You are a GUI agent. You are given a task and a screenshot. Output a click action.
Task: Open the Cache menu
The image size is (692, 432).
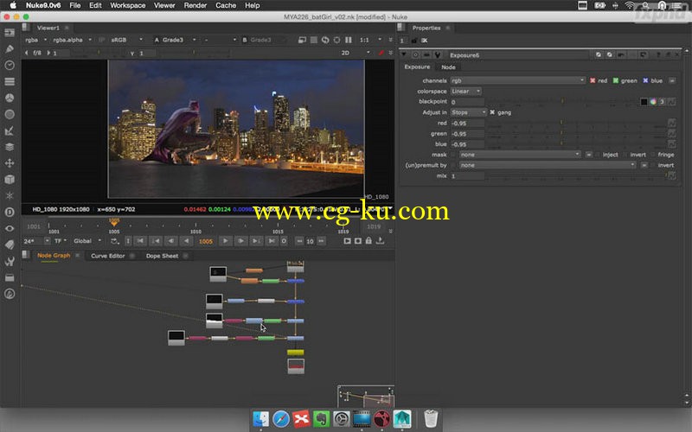[226, 5]
